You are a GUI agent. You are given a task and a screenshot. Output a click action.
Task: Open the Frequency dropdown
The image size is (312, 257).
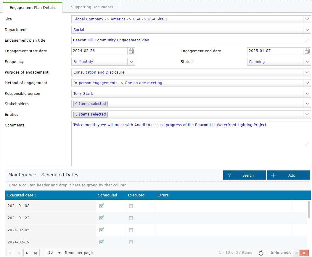point(131,62)
